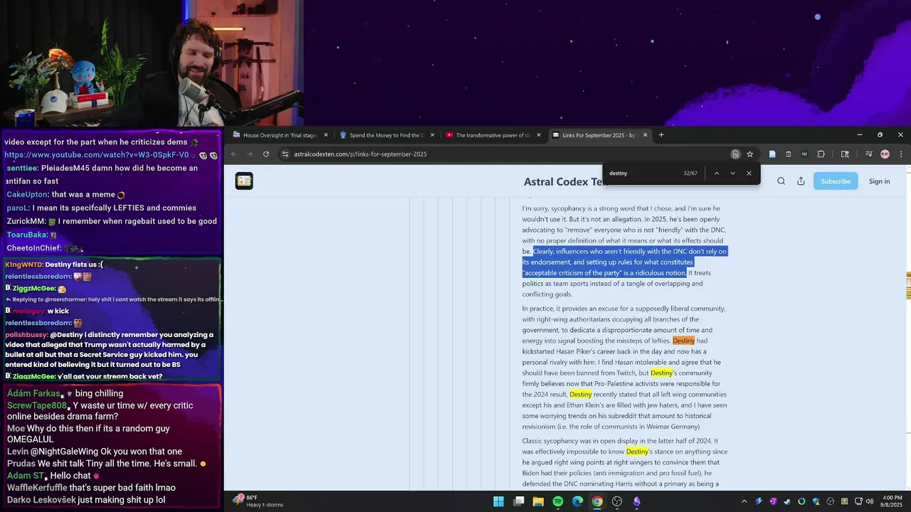Click the find box containing destiny
The height and width of the screenshot is (512, 911).
[x=641, y=174]
